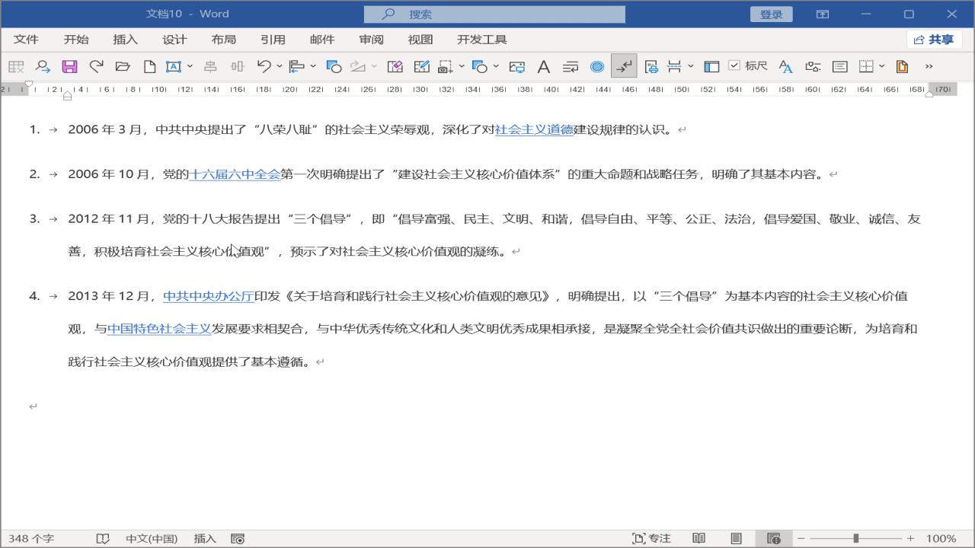Click the table borders grid icon
The width and height of the screenshot is (975, 548).
(x=866, y=66)
